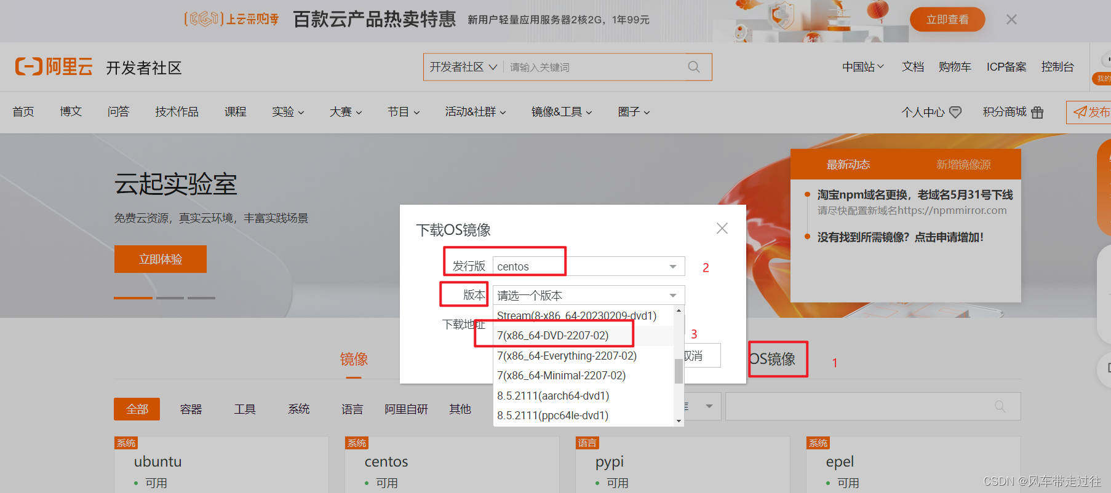Expand the 大赛 menu
1111x493 pixels.
pyautogui.click(x=346, y=112)
